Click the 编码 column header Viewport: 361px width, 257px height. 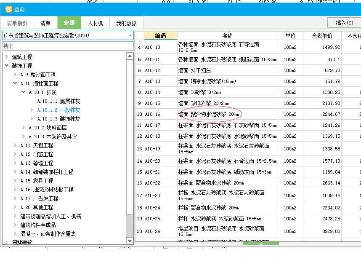tap(160, 36)
